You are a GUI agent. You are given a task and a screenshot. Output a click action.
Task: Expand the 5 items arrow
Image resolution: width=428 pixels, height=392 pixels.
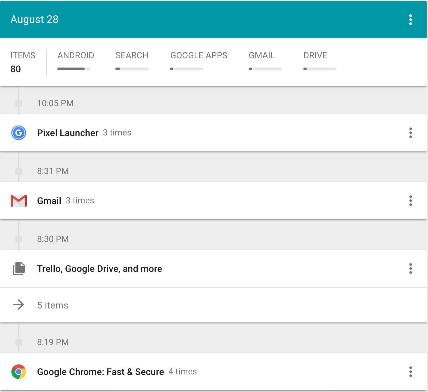point(19,305)
